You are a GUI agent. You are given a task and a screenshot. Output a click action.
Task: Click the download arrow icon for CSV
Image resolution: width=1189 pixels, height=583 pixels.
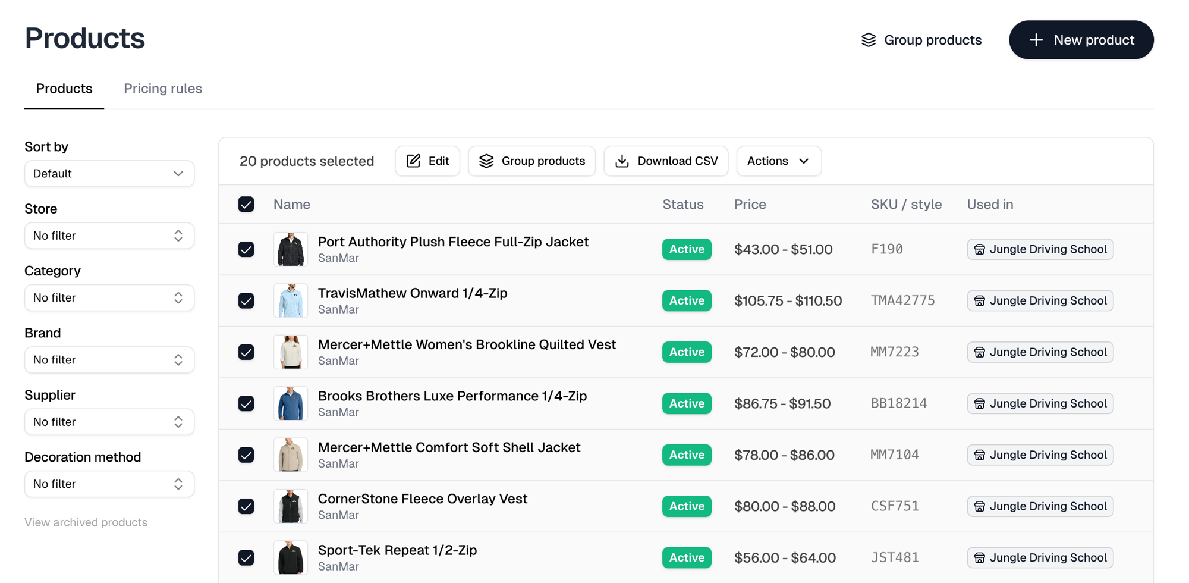(622, 161)
